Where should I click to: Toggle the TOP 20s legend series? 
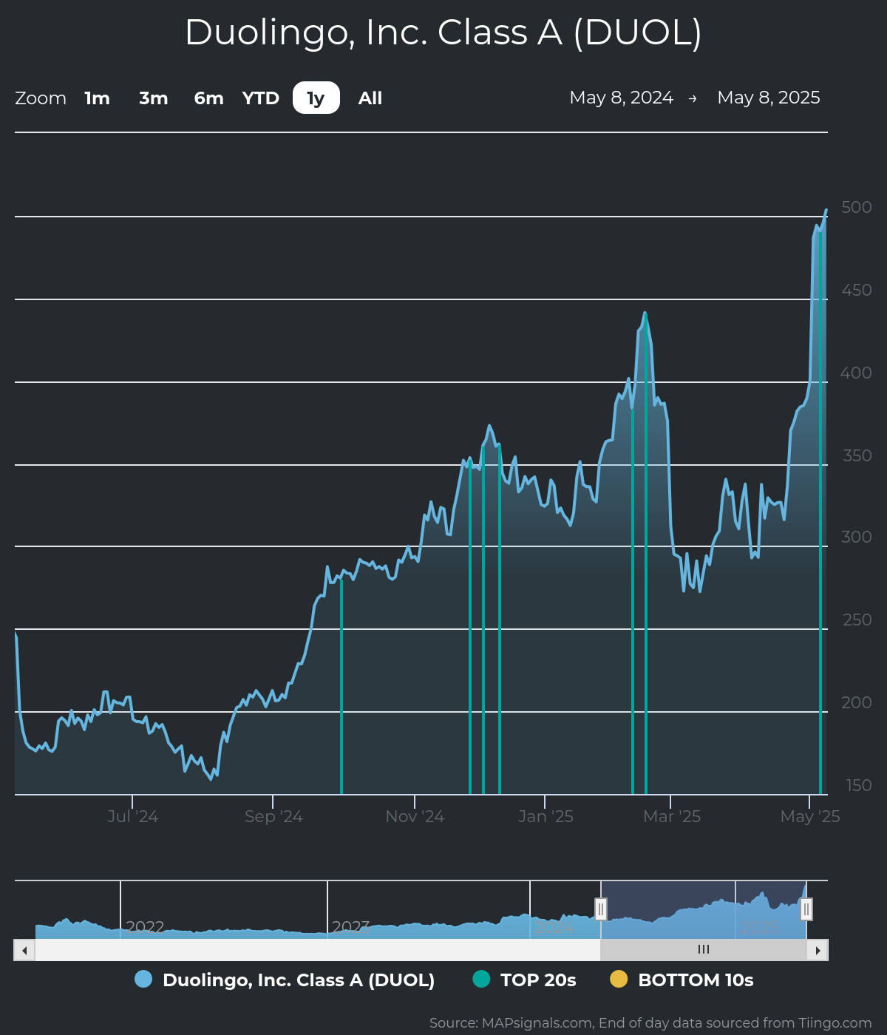(x=524, y=980)
